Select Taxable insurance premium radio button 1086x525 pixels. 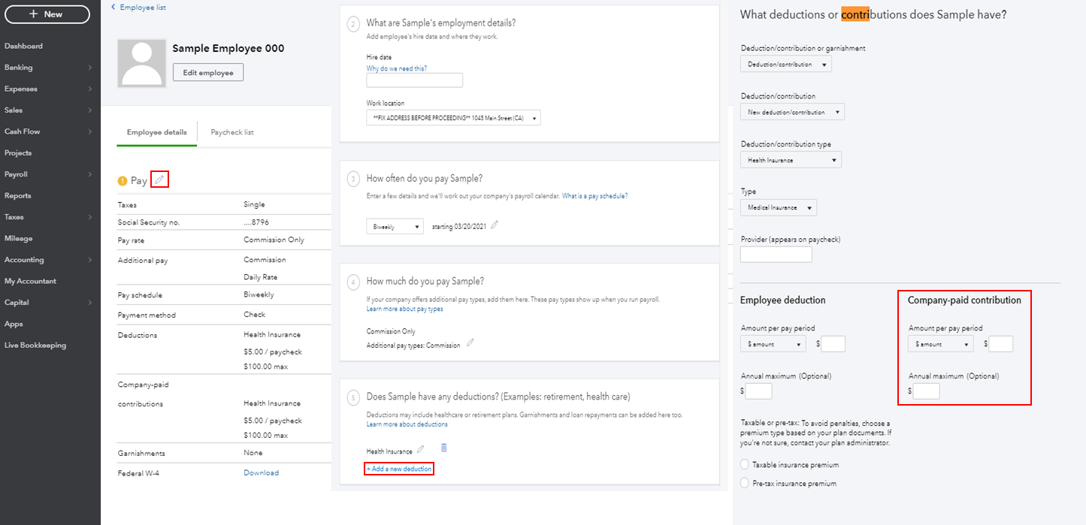pyautogui.click(x=746, y=465)
